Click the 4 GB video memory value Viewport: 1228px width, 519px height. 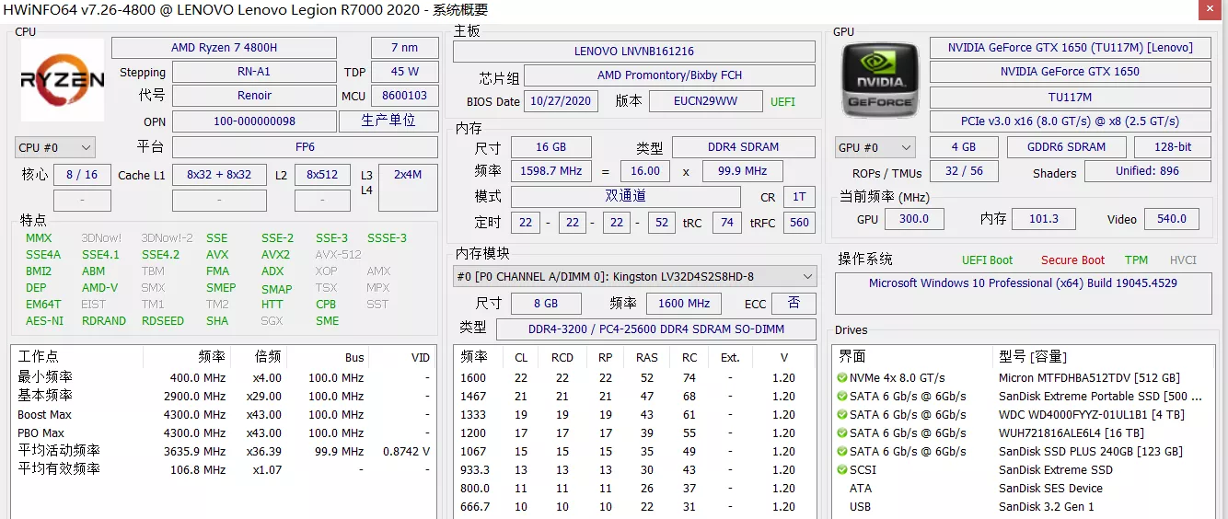coord(964,147)
